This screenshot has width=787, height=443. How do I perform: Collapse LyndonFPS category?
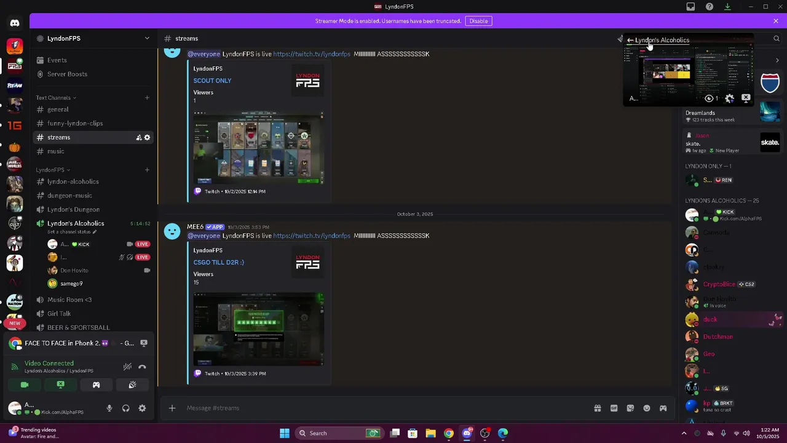coord(53,170)
